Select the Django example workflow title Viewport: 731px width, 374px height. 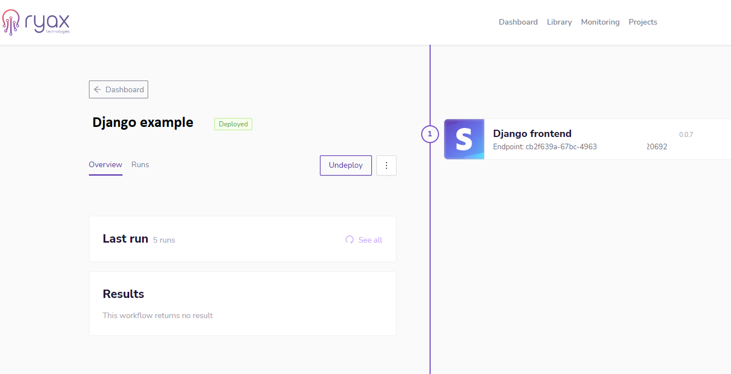[x=143, y=122]
